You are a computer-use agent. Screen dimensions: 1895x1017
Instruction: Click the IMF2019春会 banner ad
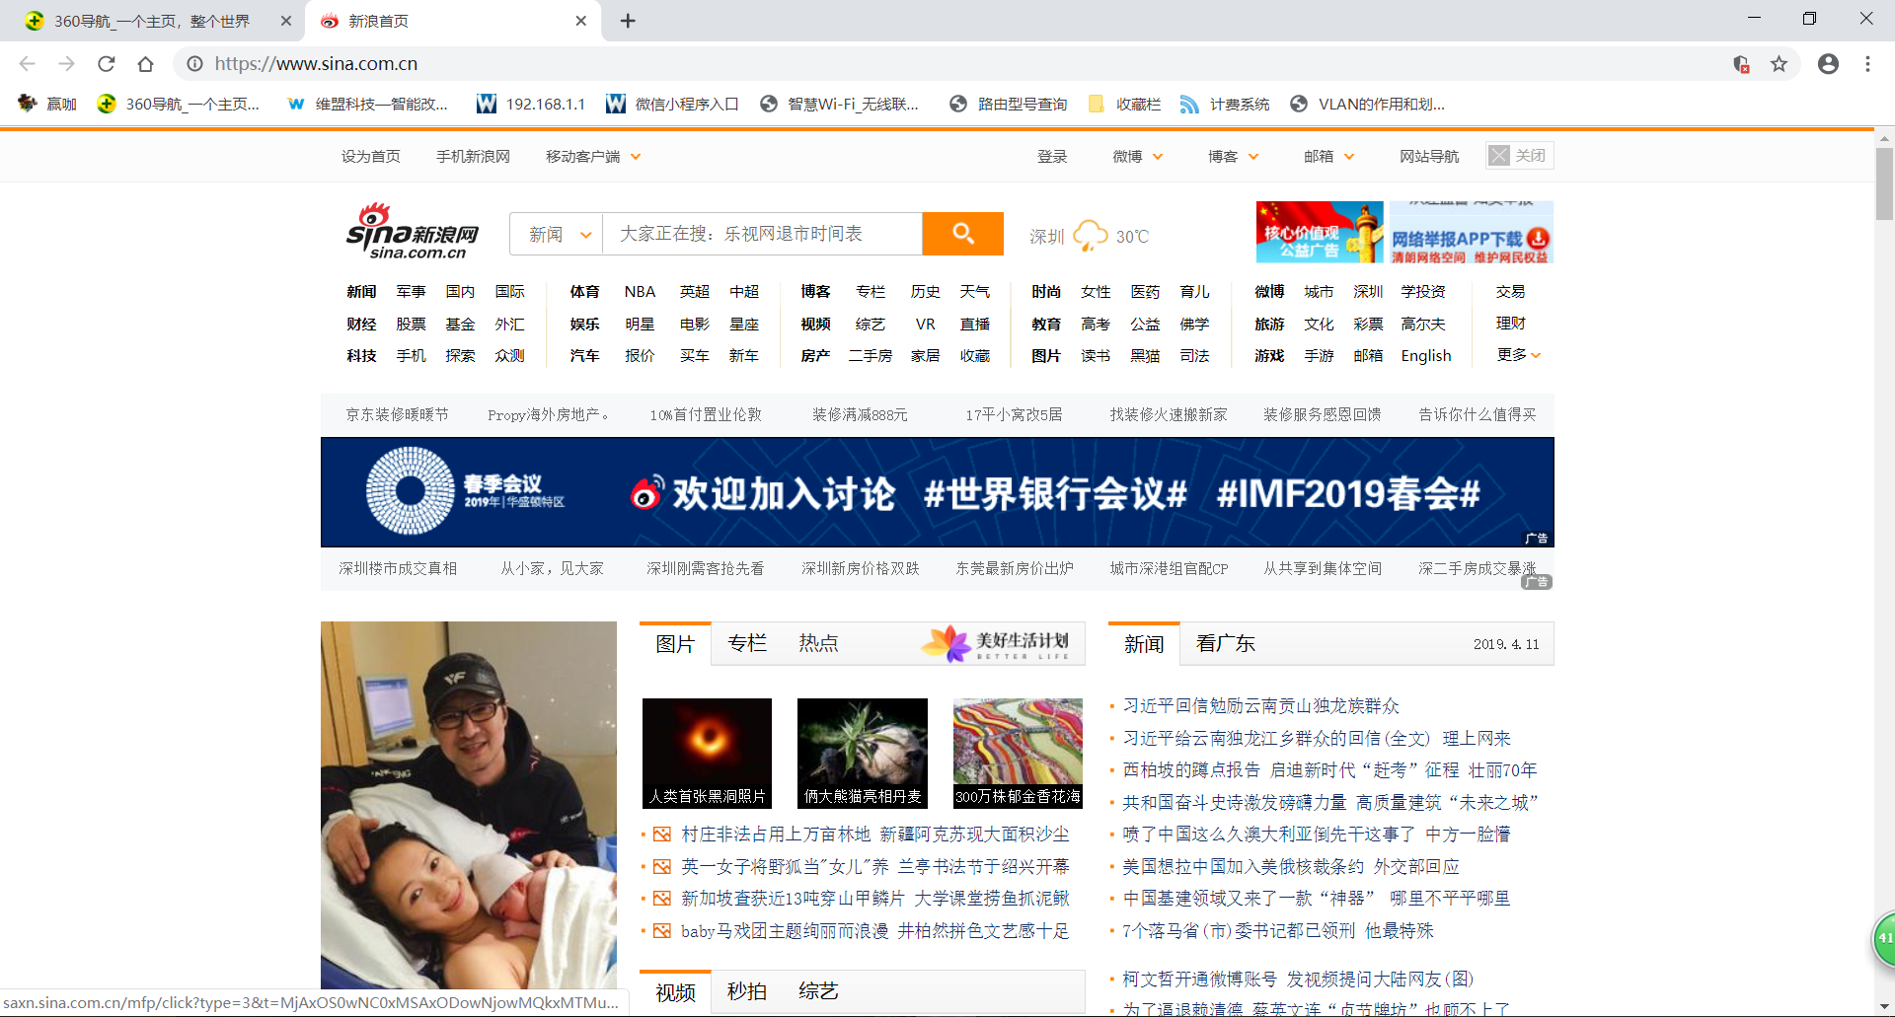coord(937,492)
